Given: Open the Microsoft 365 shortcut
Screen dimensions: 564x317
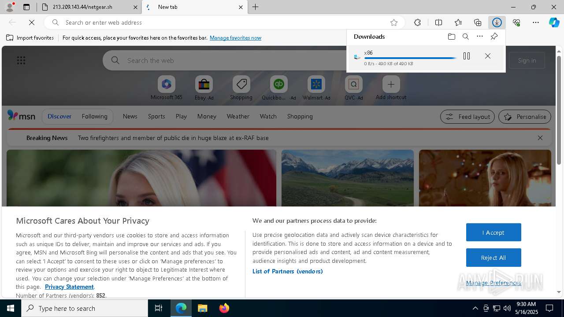Looking at the screenshot, I should [x=166, y=88].
